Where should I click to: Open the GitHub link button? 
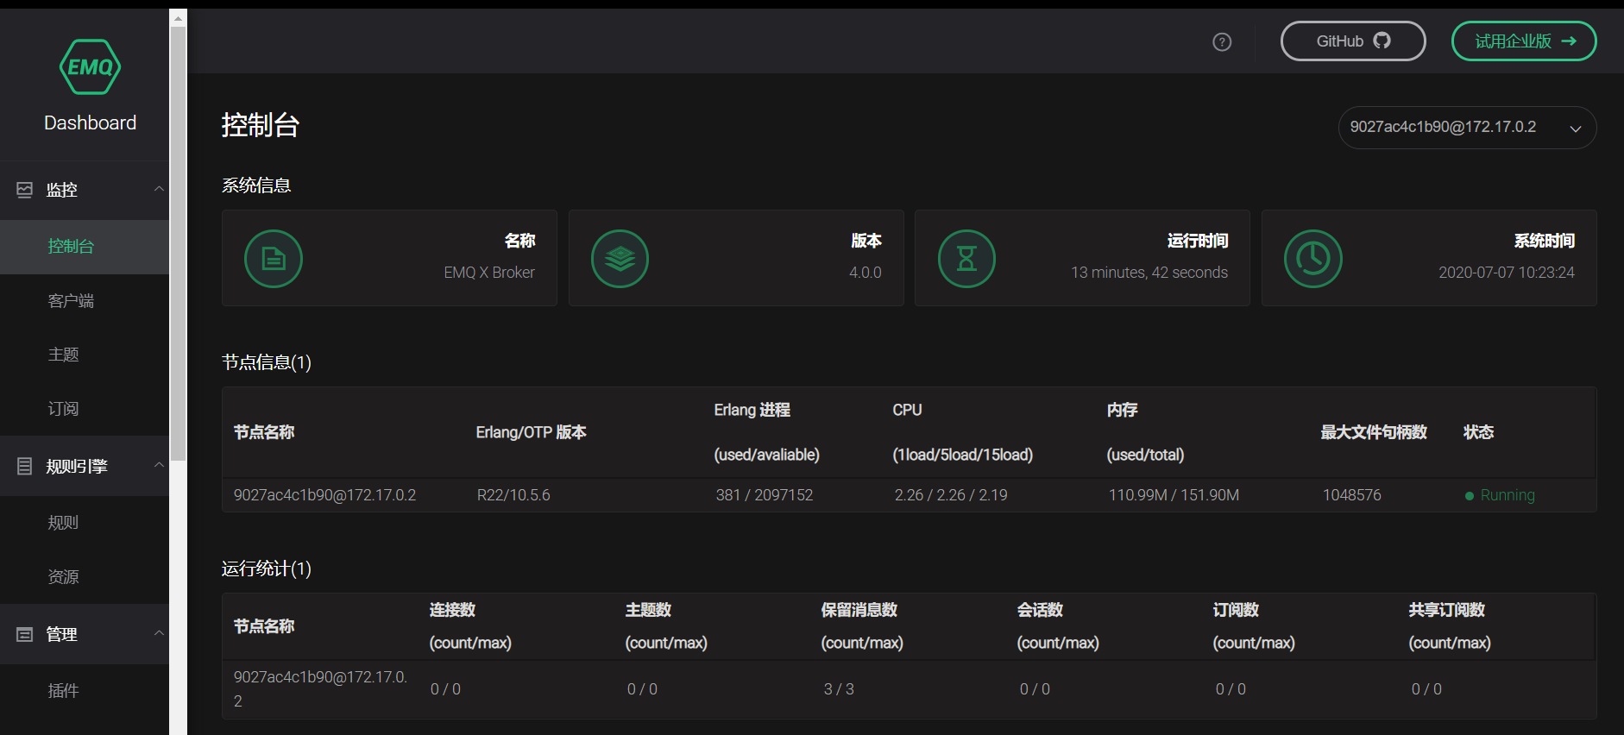coord(1353,41)
